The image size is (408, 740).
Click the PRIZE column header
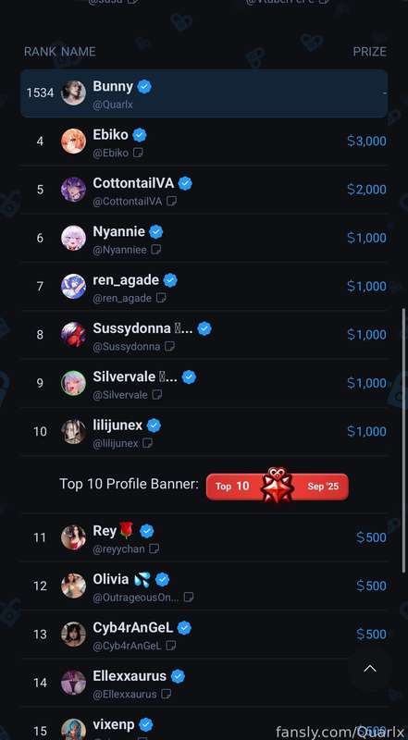(370, 52)
